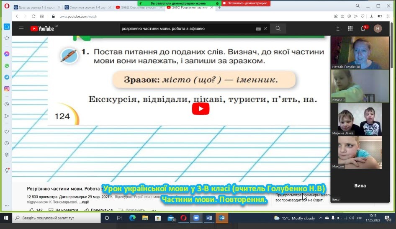
Task: Switch to the 'Скорпион сериал 1-4 сезон' tab
Action: [x=87, y=7]
